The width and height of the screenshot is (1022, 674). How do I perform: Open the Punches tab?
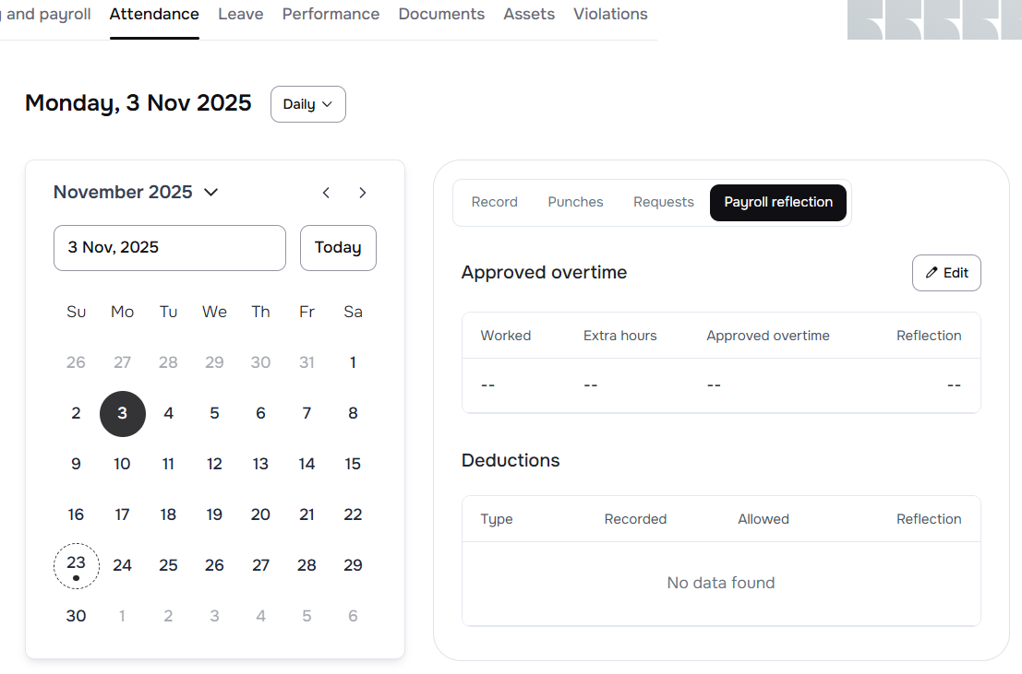[x=575, y=202]
